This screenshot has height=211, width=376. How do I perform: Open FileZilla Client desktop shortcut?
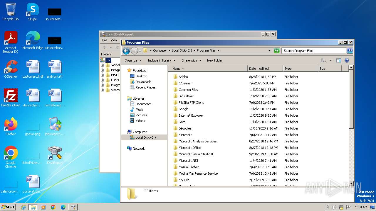pyautogui.click(x=11, y=98)
